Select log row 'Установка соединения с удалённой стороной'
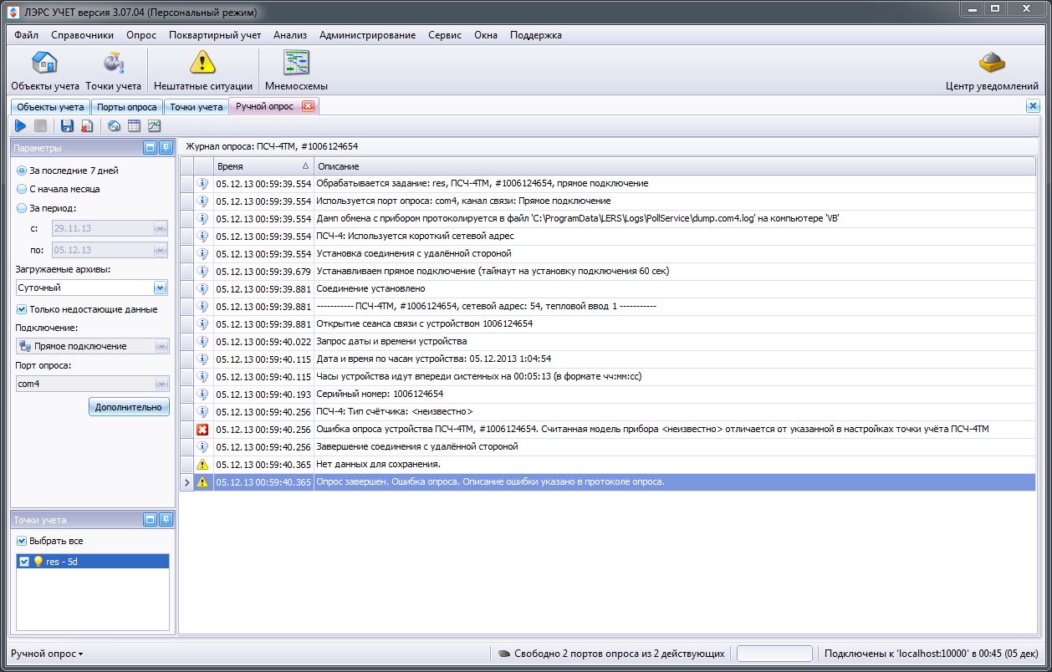This screenshot has width=1052, height=672. [608, 254]
